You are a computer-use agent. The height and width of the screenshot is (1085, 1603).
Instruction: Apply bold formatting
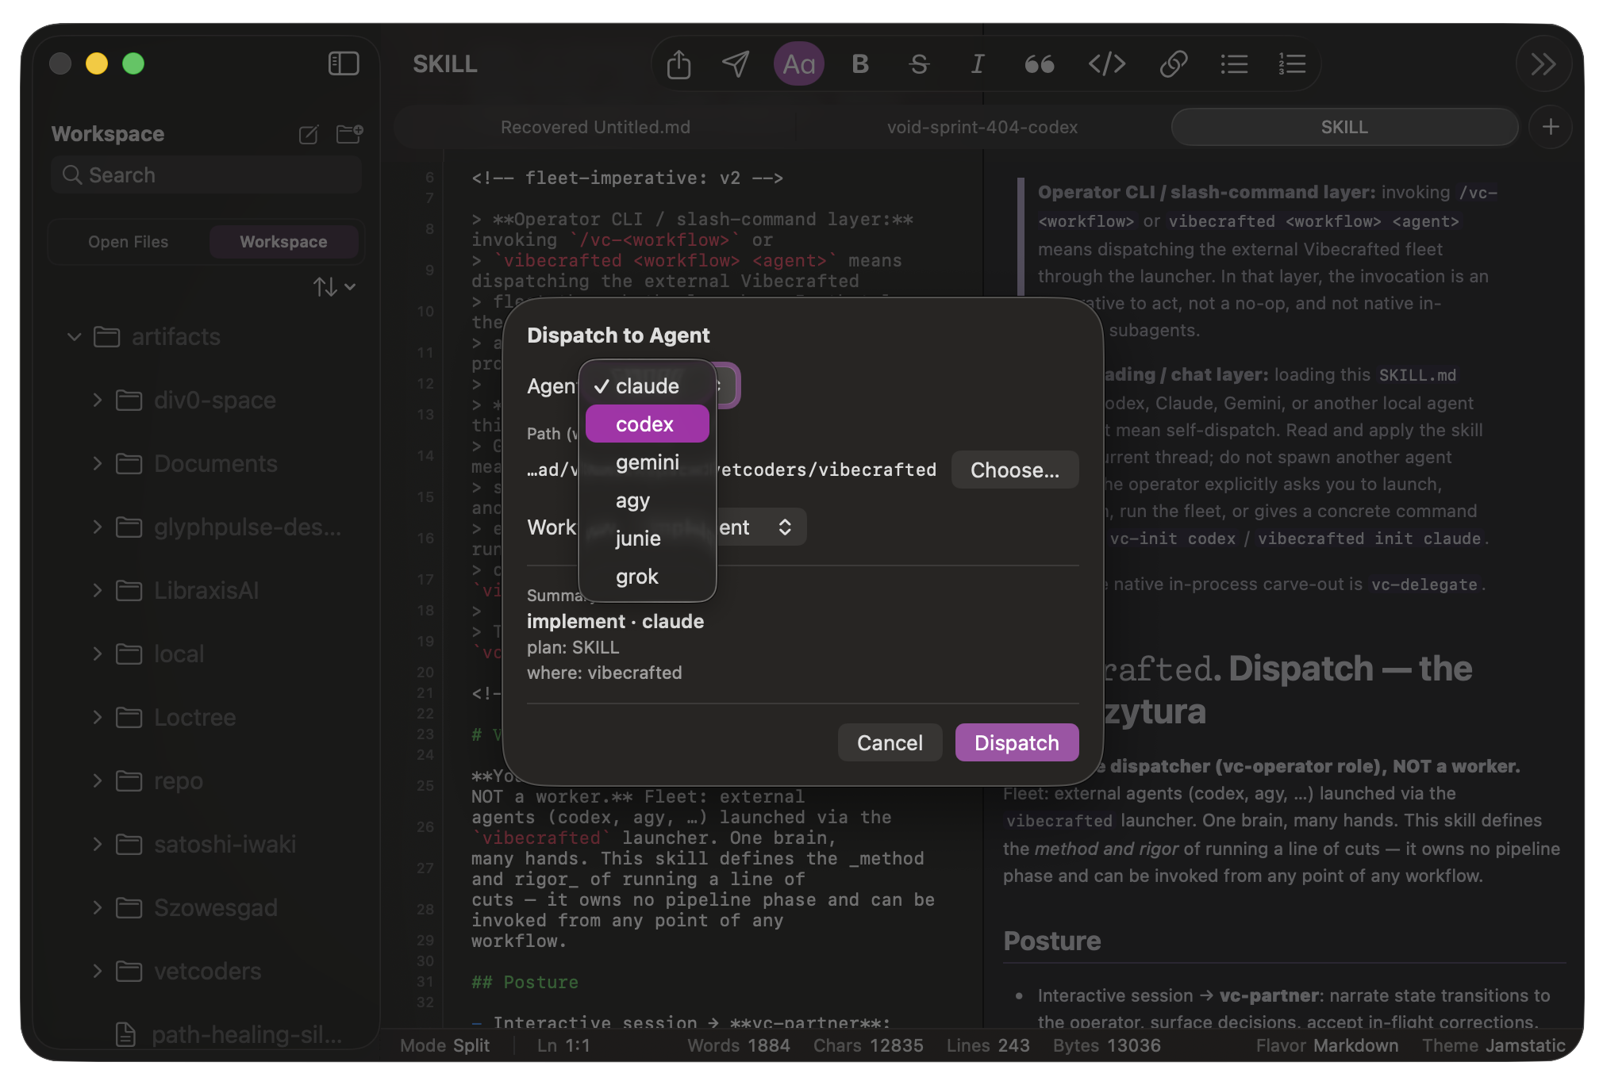[x=859, y=63]
